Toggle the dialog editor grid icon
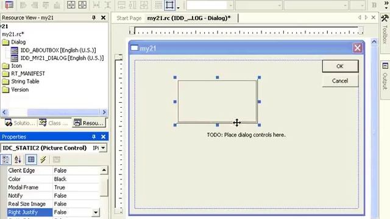 click(158, 5)
